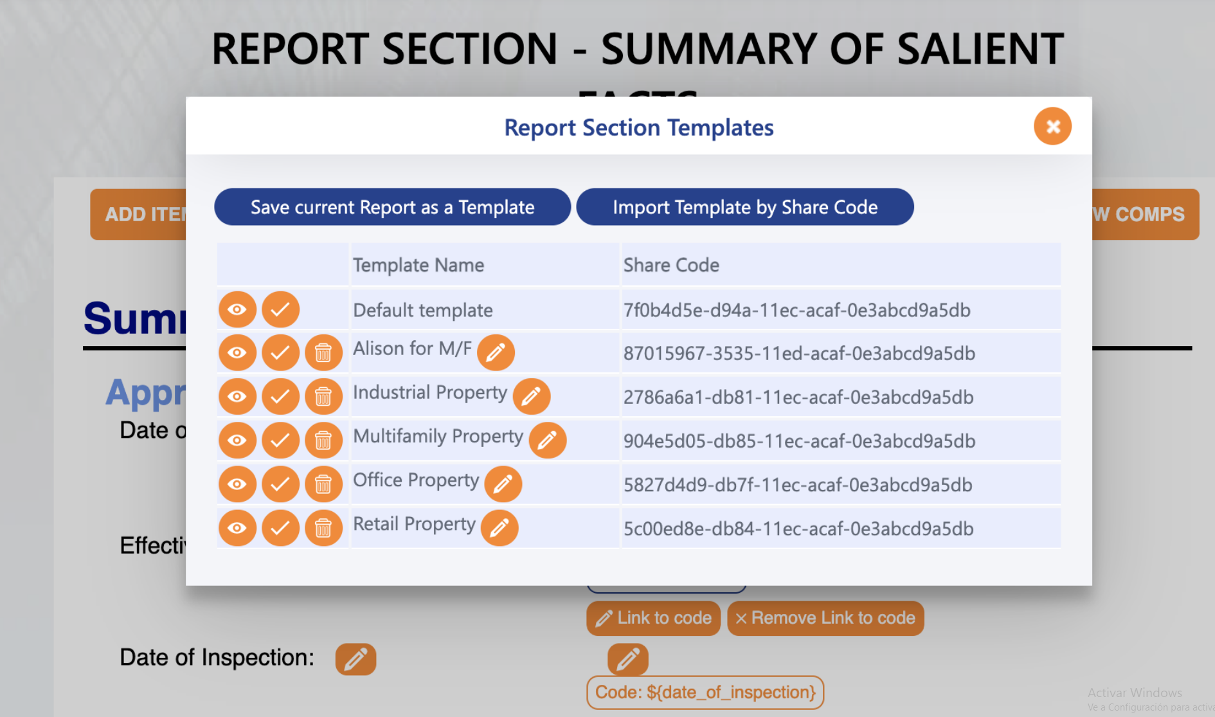1215x717 pixels.
Task: Click Import Template by Share Code
Action: point(745,207)
